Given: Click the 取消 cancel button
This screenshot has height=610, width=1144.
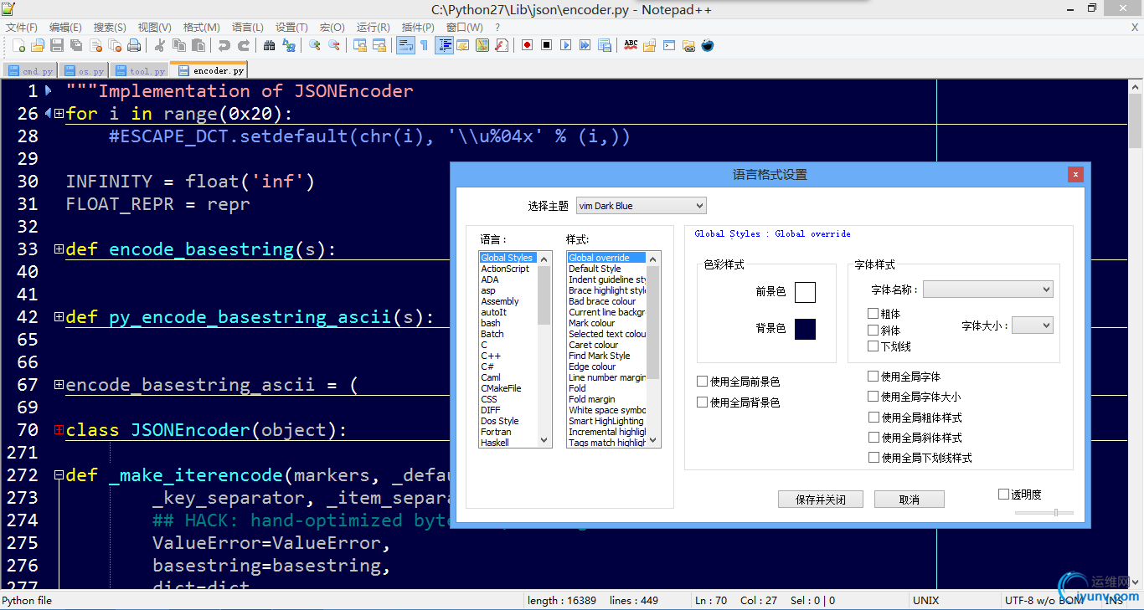Looking at the screenshot, I should [x=910, y=500].
